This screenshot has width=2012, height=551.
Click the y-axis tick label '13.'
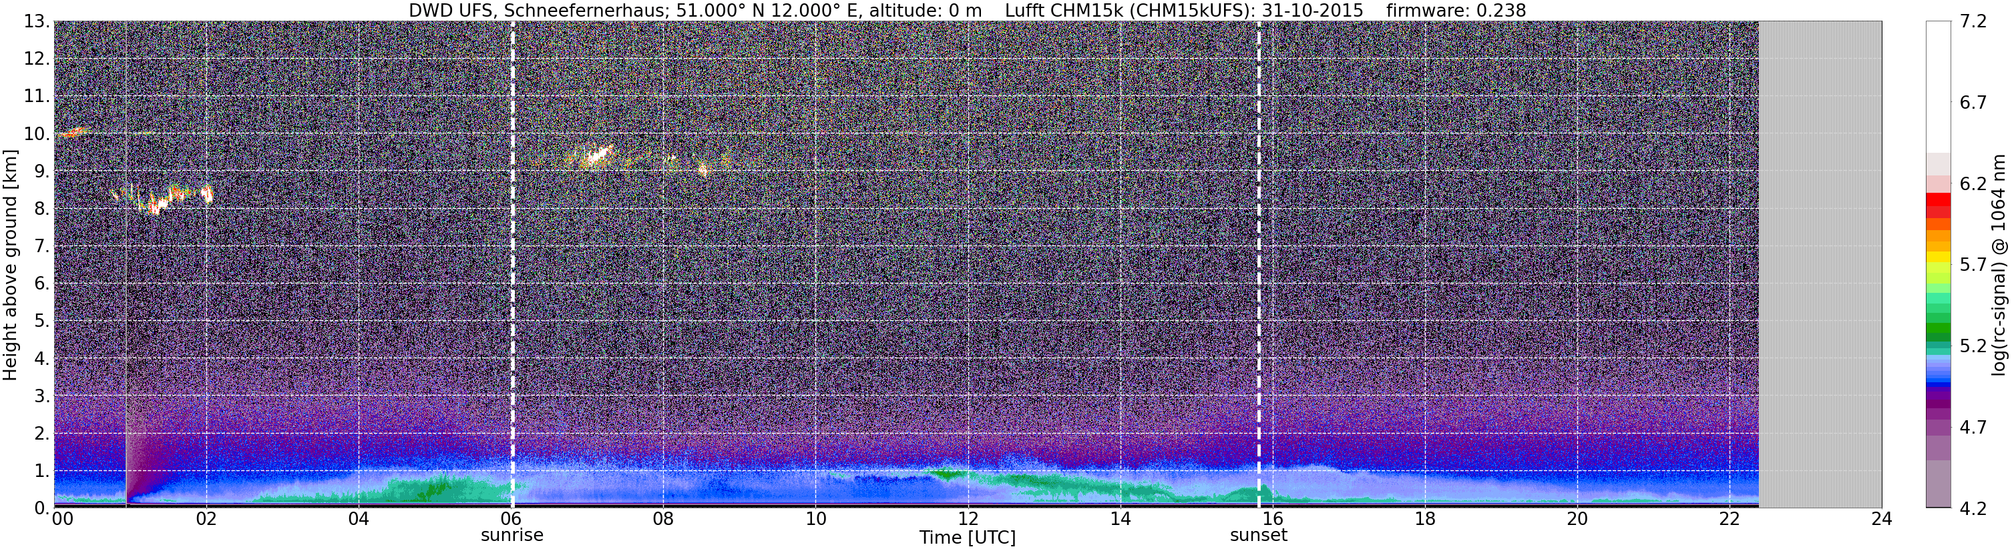(x=37, y=22)
